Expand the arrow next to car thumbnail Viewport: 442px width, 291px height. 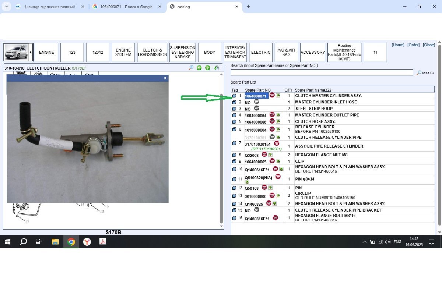pos(31,52)
